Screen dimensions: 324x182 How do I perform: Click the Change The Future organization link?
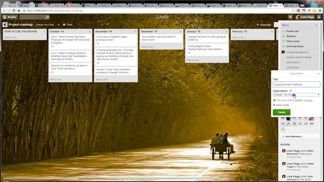pos(45,25)
